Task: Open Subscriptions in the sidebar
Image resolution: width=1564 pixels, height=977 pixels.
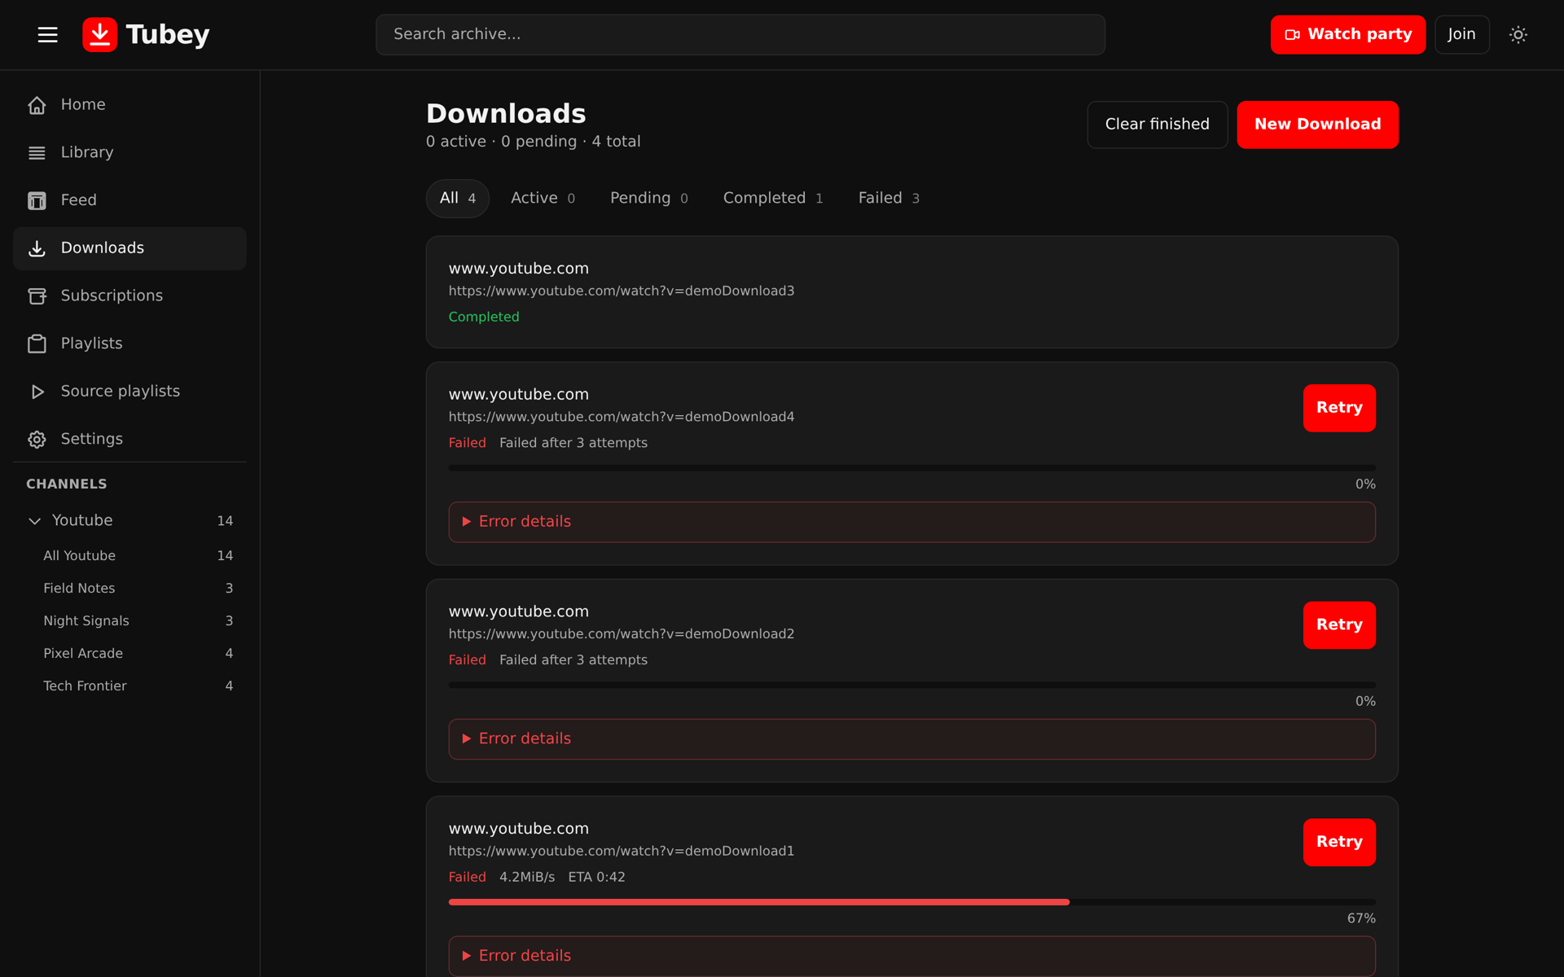Action: coord(130,296)
